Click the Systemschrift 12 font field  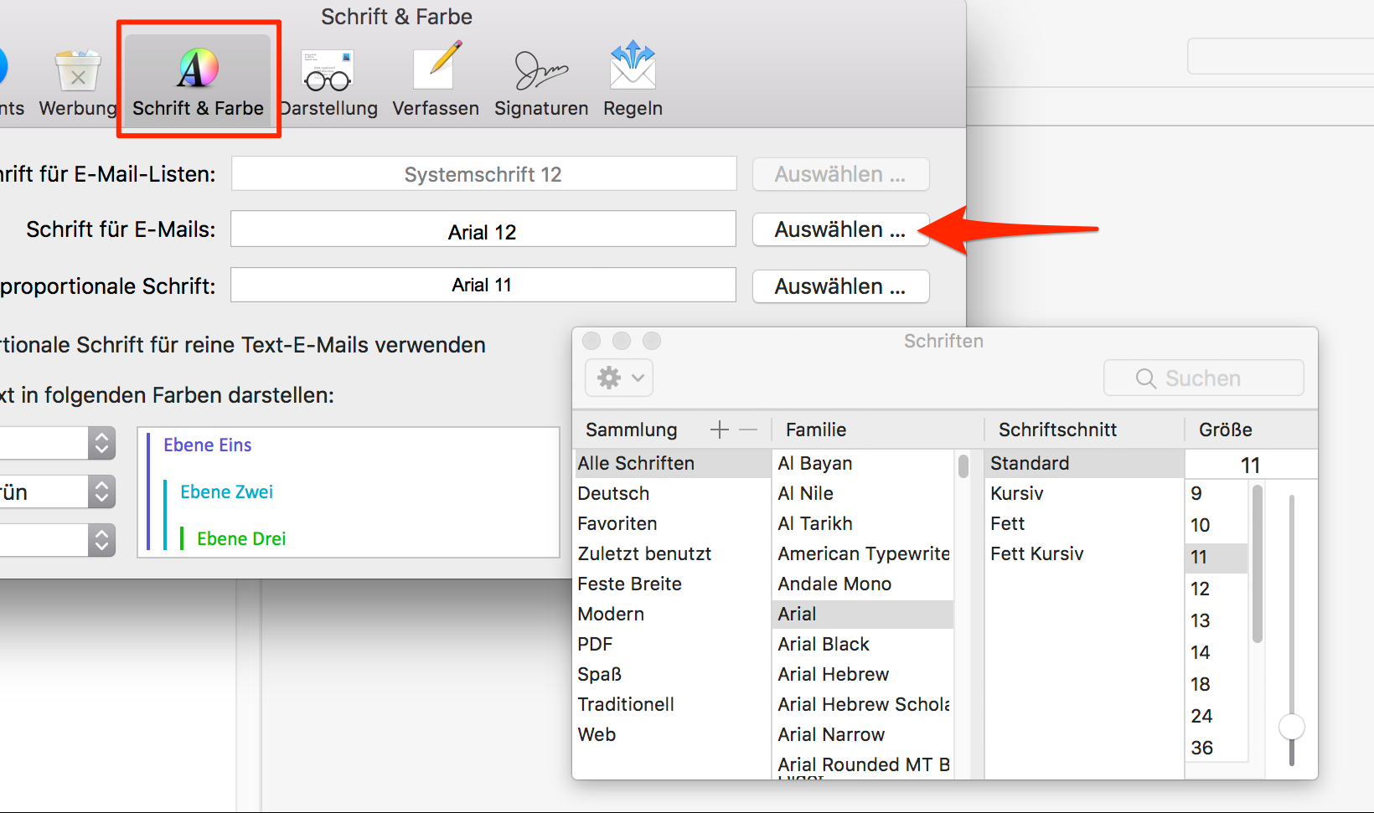pos(483,174)
